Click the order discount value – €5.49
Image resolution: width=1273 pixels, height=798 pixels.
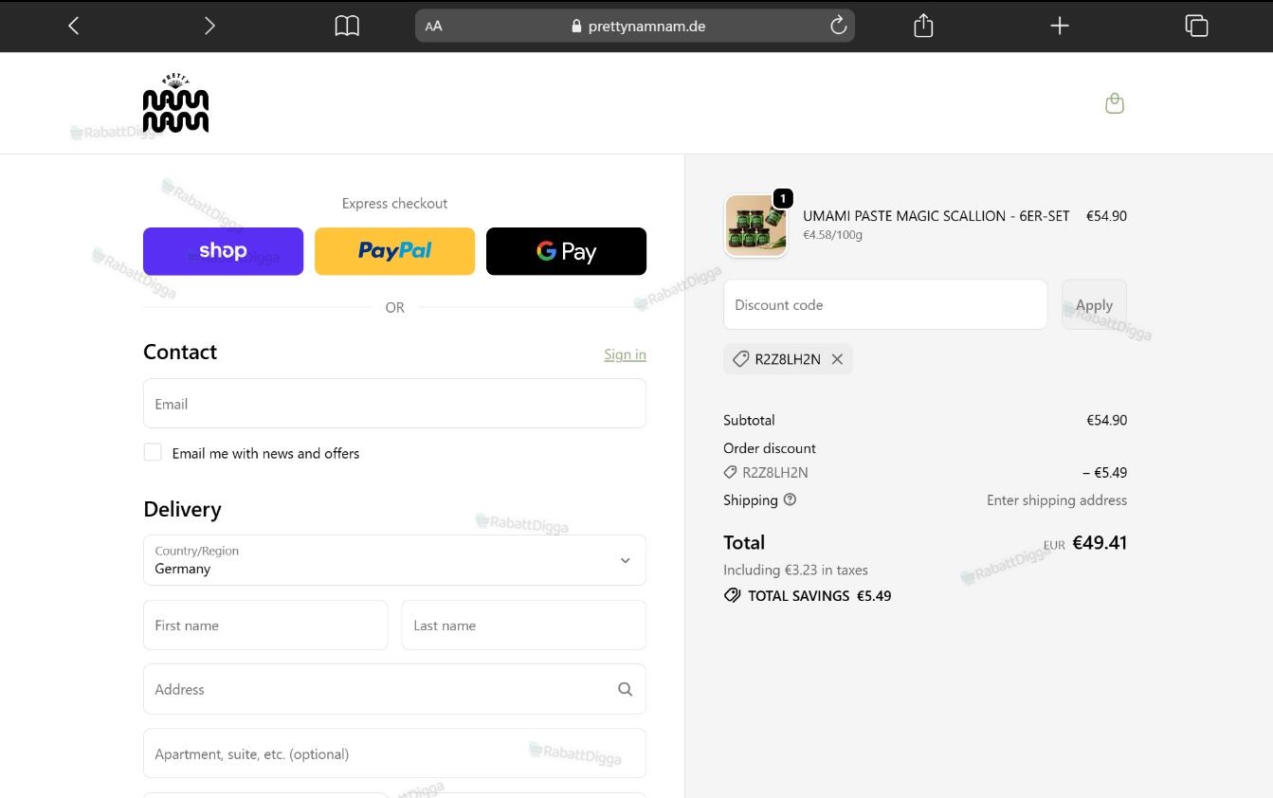1105,472
